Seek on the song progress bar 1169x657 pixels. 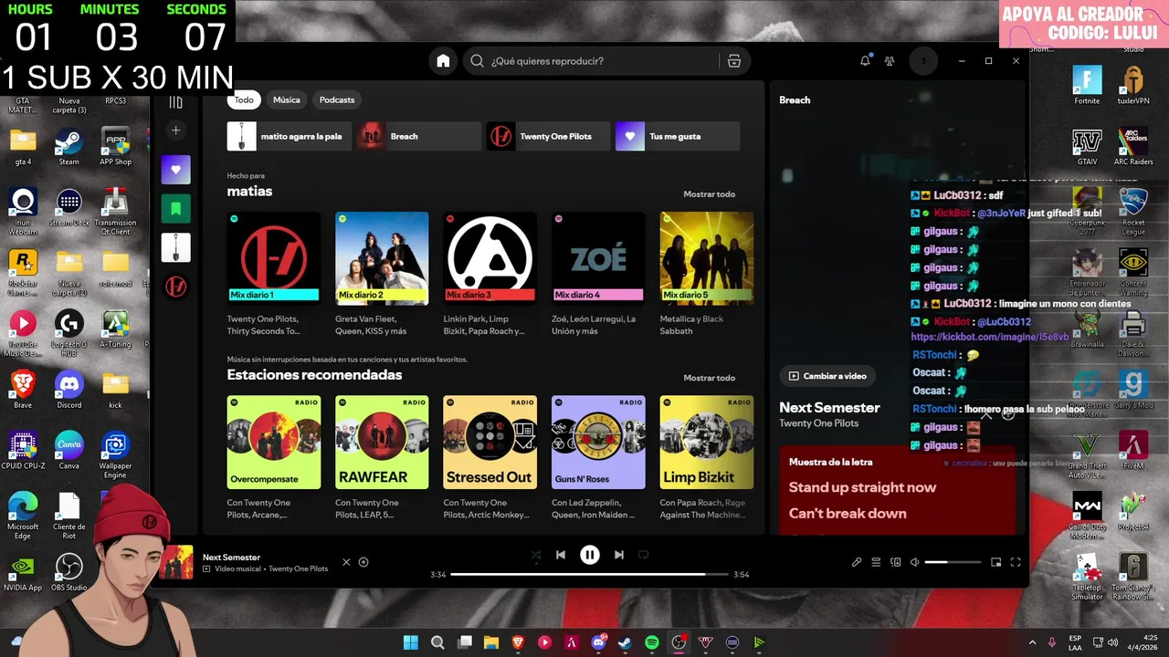click(x=590, y=574)
